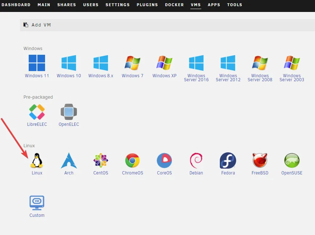
Task: Click the CoreOS icon
Action: point(164,161)
